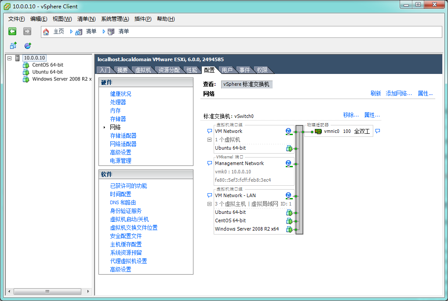Viewport: 448px width, 301px height.
Task: Click VM icon right of CentOS 64-bit in diagram
Action: [289, 221]
